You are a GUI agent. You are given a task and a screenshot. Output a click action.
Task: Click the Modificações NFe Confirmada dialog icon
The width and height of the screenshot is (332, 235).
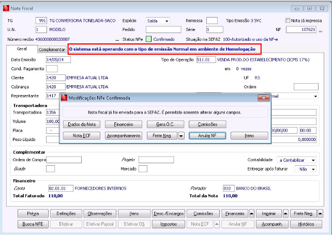tap(64, 98)
